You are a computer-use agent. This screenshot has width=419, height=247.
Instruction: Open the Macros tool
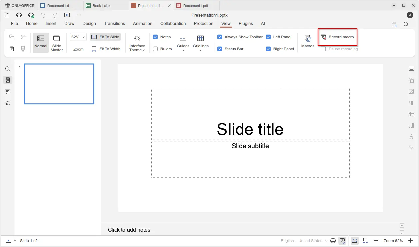pyautogui.click(x=307, y=41)
